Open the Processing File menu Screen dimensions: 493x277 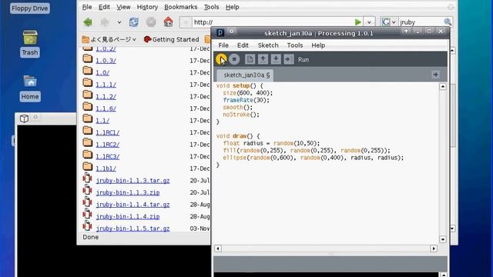tap(223, 45)
